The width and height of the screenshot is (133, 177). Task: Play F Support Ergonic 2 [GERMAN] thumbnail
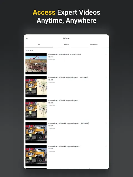[x=36, y=87]
